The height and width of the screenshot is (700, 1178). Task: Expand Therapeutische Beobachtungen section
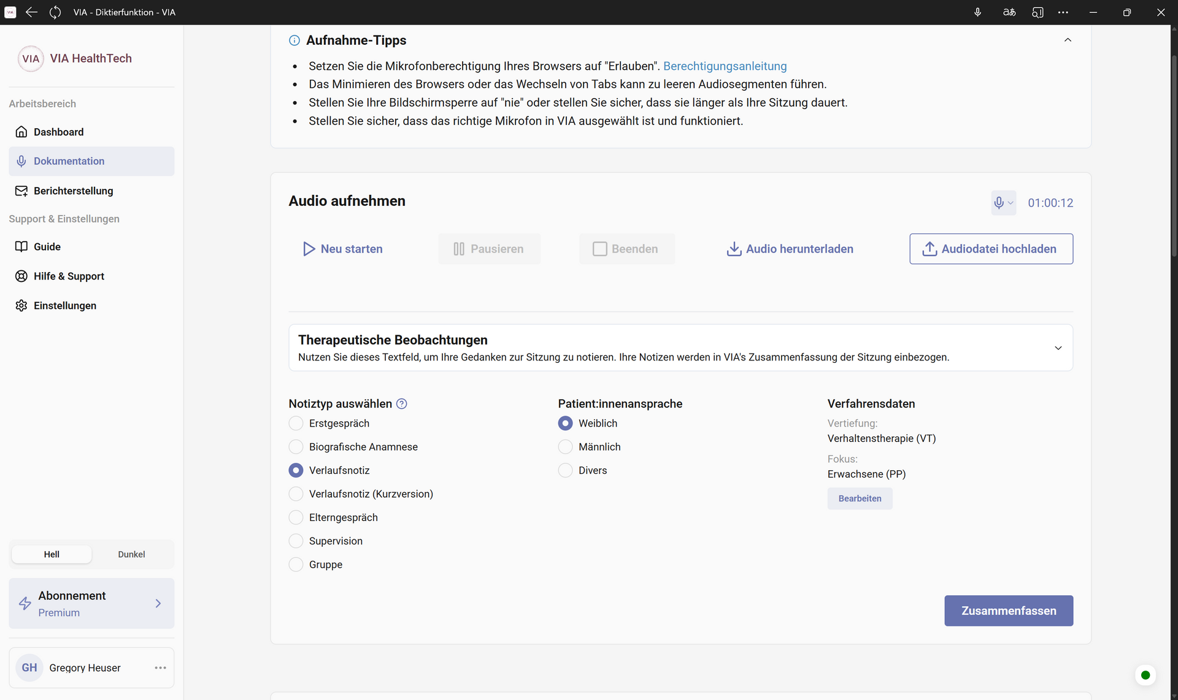coord(1058,348)
